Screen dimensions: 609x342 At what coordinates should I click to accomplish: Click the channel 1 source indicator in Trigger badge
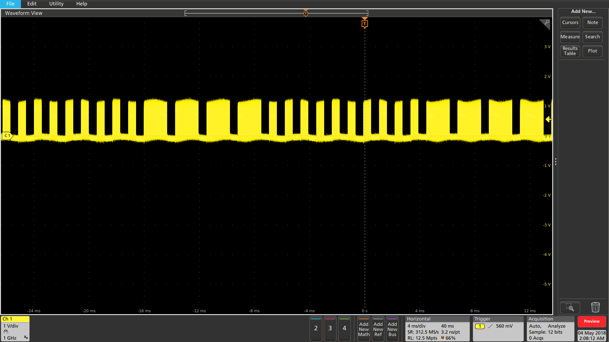point(480,326)
